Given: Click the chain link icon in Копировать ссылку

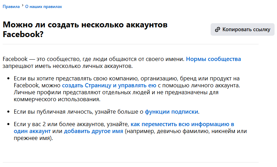Looking at the screenshot, I should [x=218, y=29].
